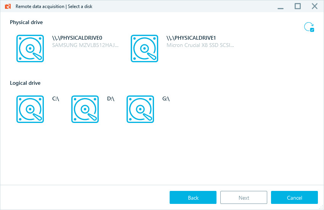Close the Remote data acquisition dialog

point(314,6)
